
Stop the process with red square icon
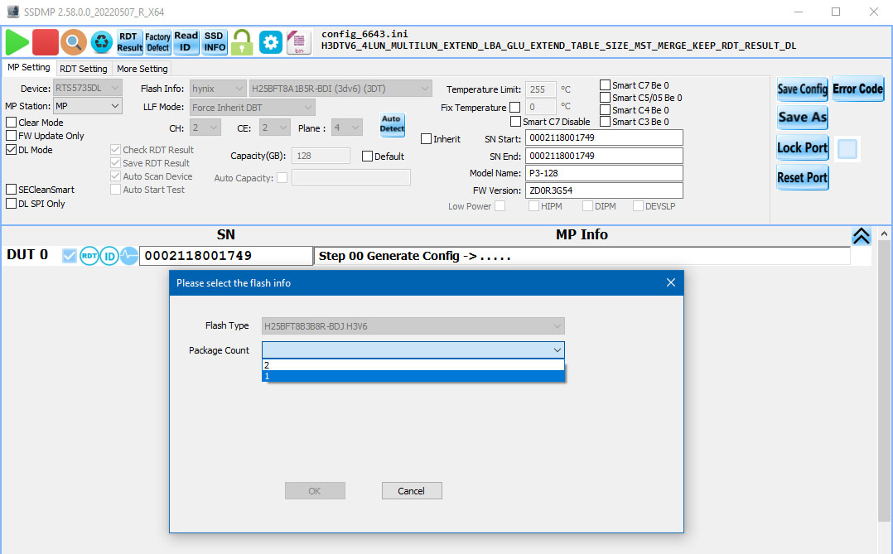(45, 42)
